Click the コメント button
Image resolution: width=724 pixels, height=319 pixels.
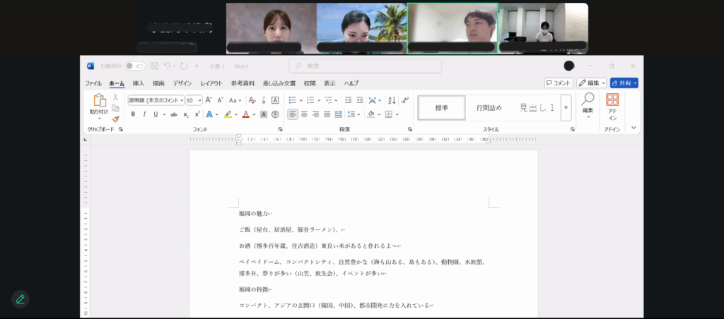[559, 83]
